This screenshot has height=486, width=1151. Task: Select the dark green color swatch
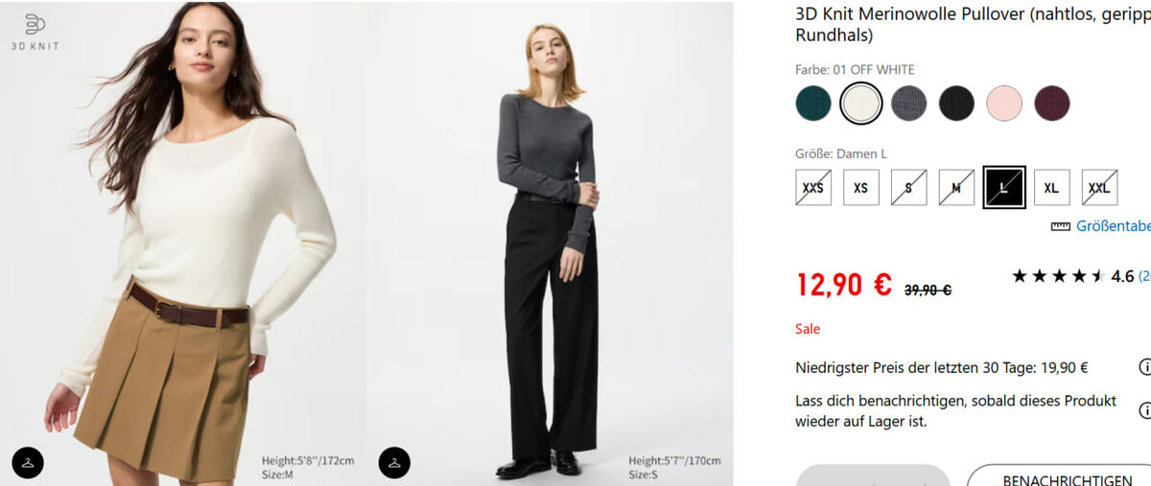(813, 104)
